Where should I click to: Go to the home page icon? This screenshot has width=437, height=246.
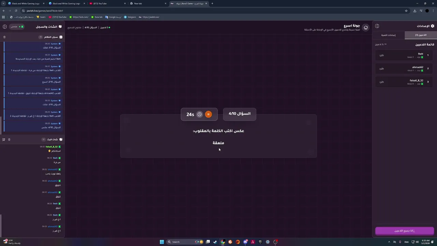click(366, 28)
